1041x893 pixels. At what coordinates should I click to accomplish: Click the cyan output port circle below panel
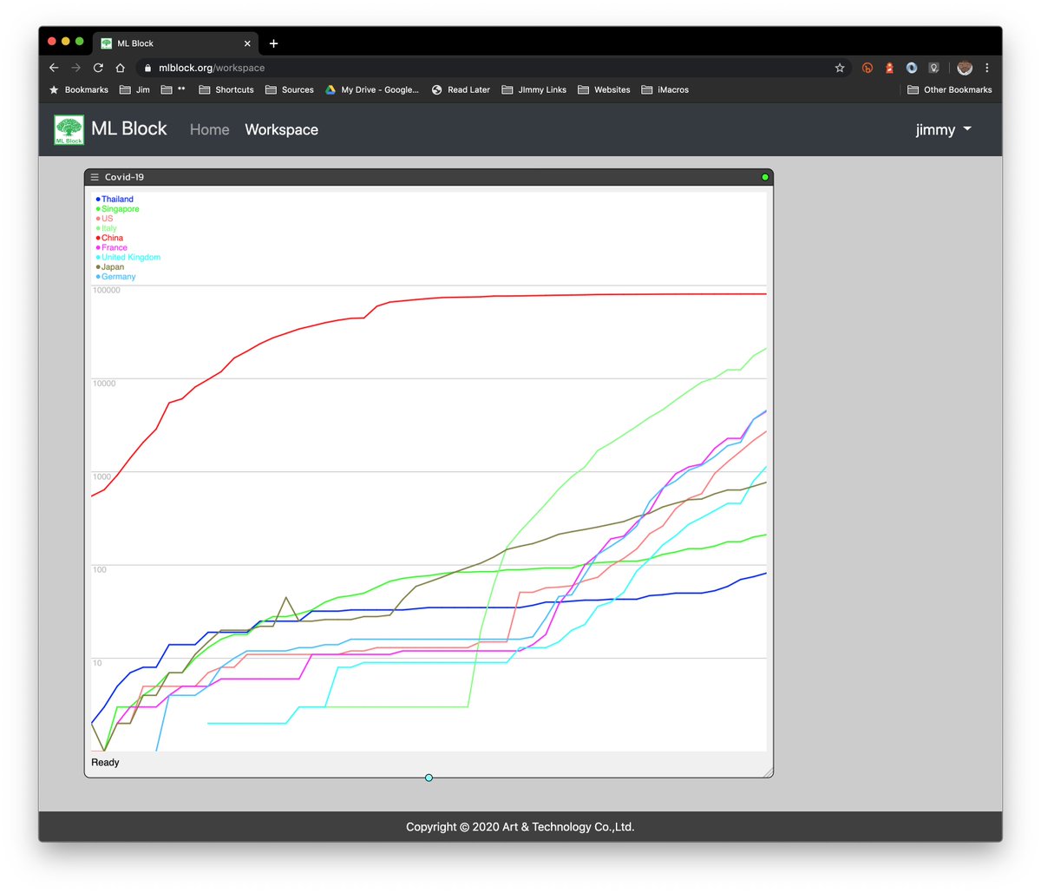pos(429,778)
